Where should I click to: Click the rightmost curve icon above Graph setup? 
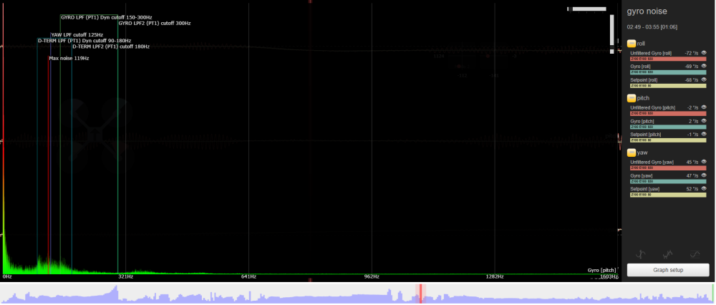695,254
